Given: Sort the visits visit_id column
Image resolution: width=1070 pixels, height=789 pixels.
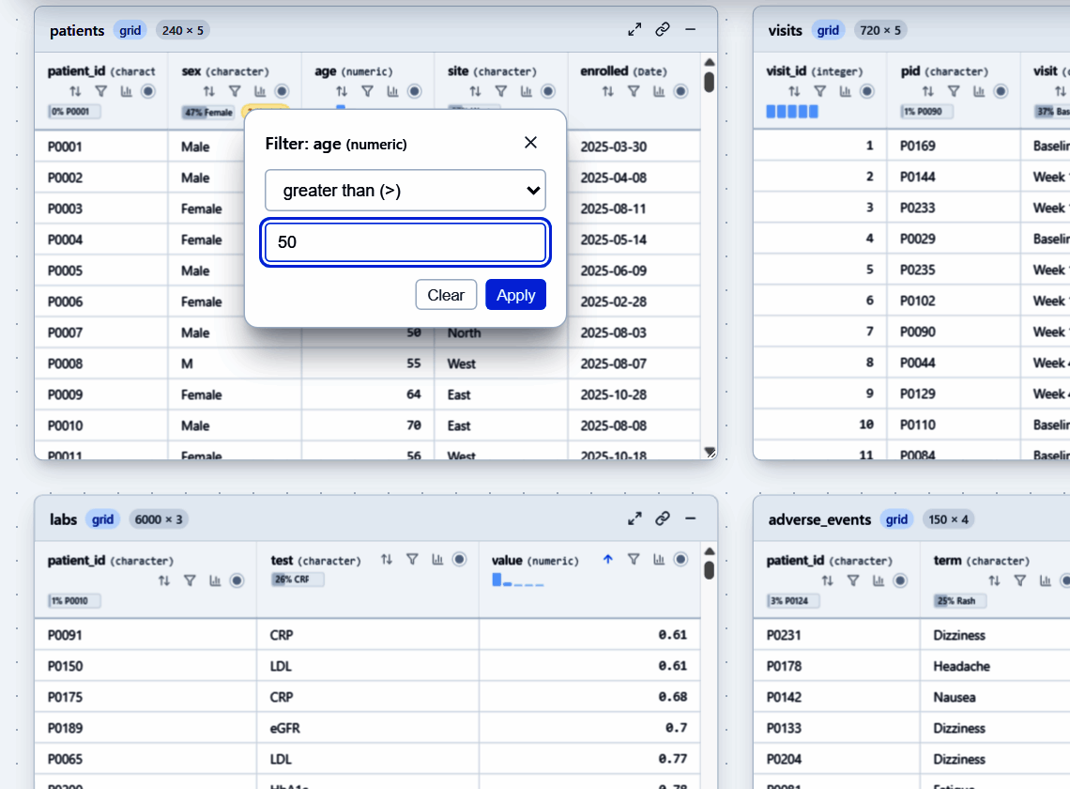Looking at the screenshot, I should 794,91.
